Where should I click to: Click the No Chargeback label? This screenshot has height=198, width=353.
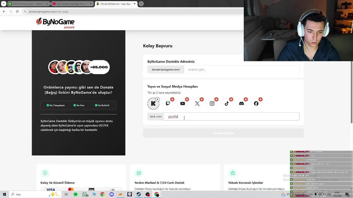coord(55,105)
